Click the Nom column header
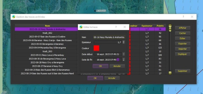 click(x=47, y=26)
